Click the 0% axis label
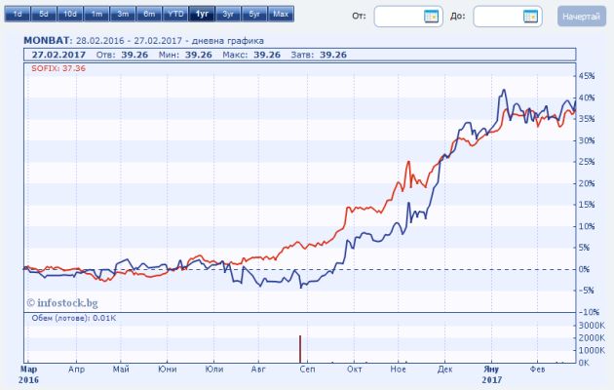The image size is (614, 390). 584,269
